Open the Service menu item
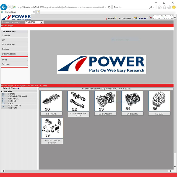Image resolution: width=177 pixels, height=177 pixels. point(14,64)
